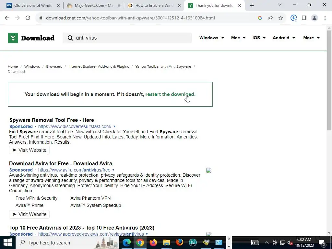Select the Thank you for download tab
Screen dimensions: 332x249
coord(214,6)
